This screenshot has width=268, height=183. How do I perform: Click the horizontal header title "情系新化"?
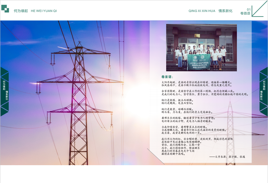point(225,11)
